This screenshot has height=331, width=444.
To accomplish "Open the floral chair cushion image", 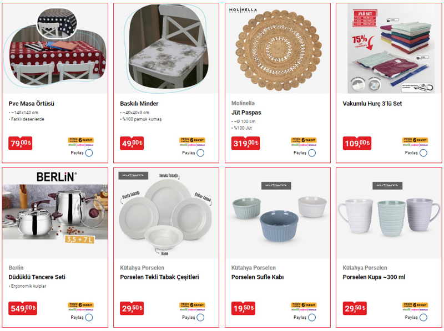I will (166, 48).
